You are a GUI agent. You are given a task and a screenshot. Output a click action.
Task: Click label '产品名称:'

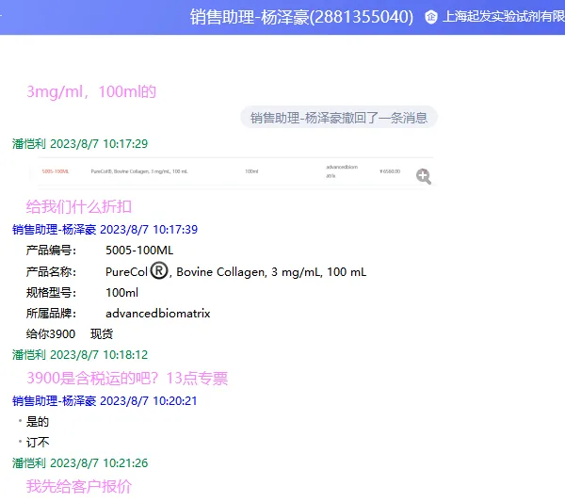coord(51,271)
